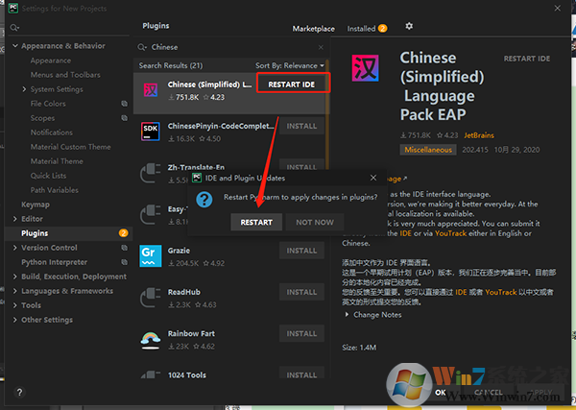Expand the Editor settings node
Image resolution: width=576 pixels, height=410 pixels.
[15, 219]
